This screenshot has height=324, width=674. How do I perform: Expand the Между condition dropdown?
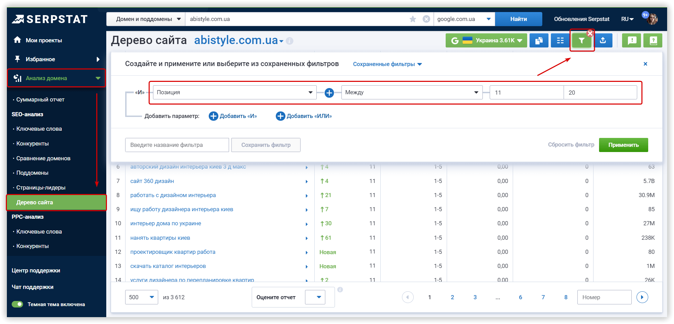[x=412, y=93]
